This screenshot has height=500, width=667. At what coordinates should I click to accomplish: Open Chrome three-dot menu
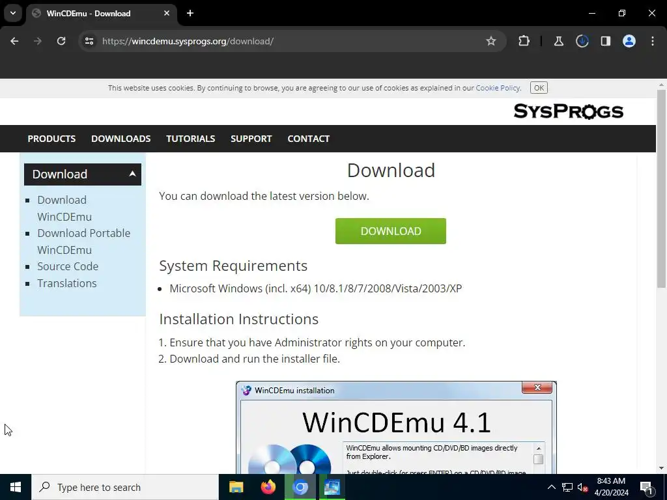pyautogui.click(x=653, y=41)
